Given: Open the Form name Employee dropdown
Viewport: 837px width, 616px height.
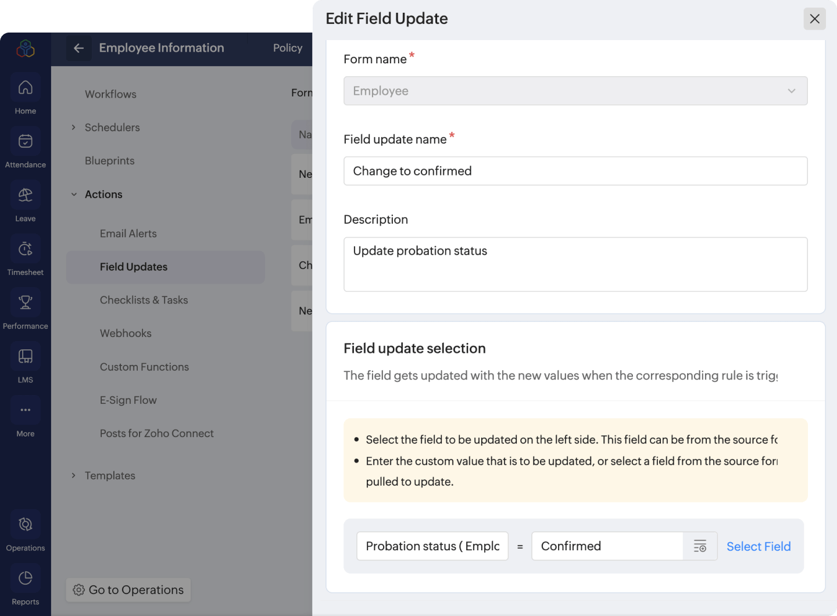Looking at the screenshot, I should tap(575, 91).
